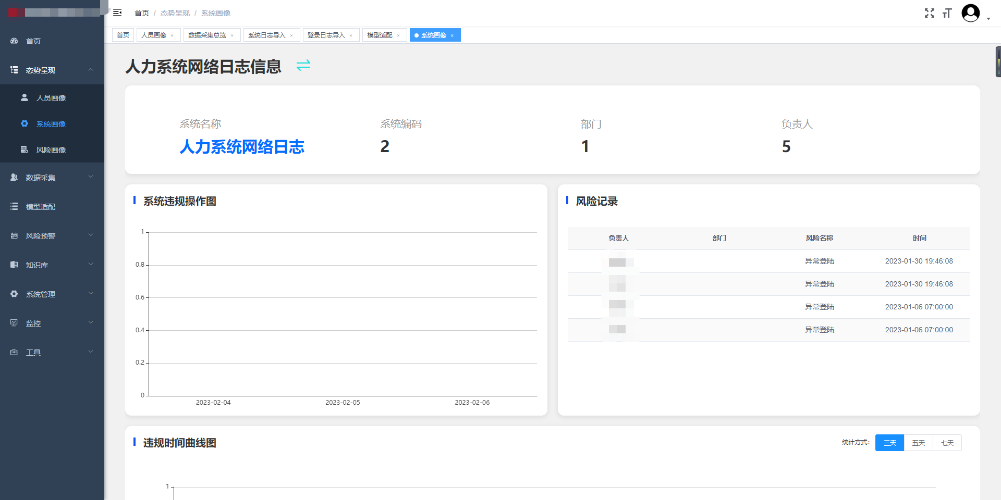Click the 2023-02-05 axis label
The image size is (1001, 500).
click(x=343, y=403)
